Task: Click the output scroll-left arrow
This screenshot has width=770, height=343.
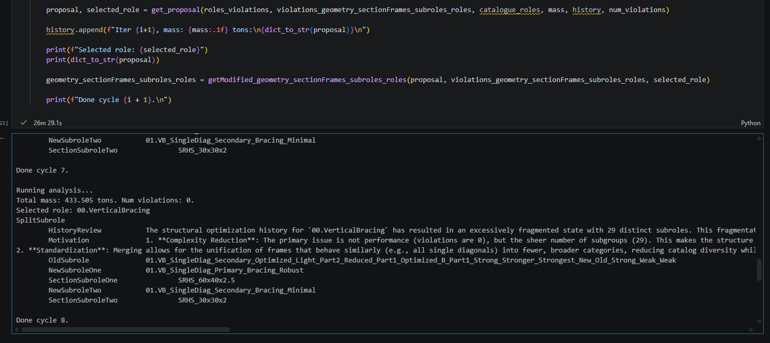Action: click(x=16, y=330)
